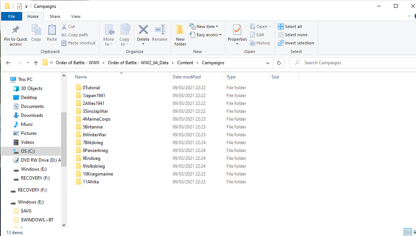Open Properties icon in ribbon

[237, 29]
